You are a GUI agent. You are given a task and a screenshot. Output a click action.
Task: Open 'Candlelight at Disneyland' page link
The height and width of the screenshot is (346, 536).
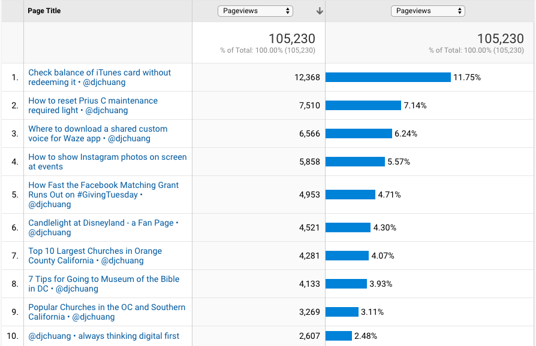pos(103,227)
